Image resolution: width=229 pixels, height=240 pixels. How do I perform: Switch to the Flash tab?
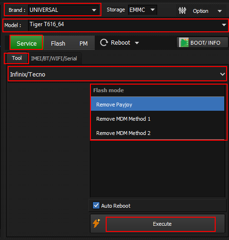click(x=58, y=43)
